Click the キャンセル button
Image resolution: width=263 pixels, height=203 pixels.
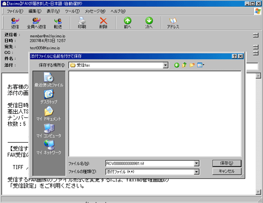click(227, 171)
